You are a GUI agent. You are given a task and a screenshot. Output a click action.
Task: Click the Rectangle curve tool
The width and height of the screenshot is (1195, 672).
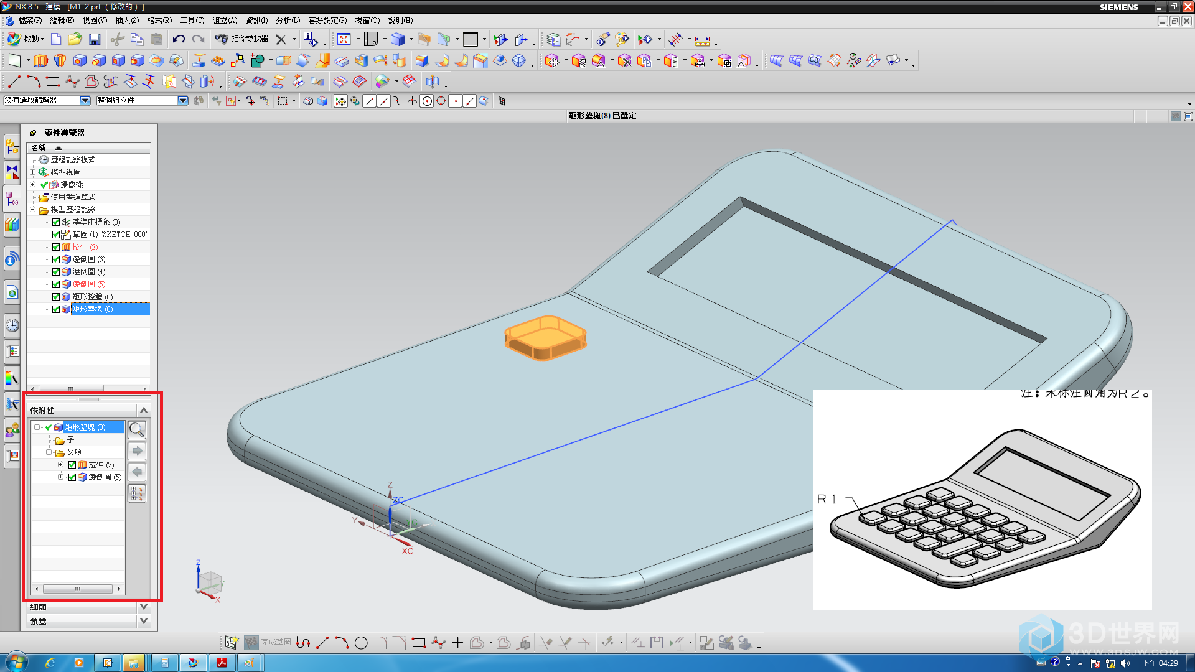click(53, 82)
